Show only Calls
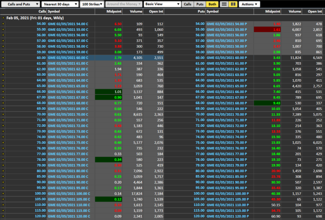This screenshot has width=325, height=220. (x=187, y=4)
